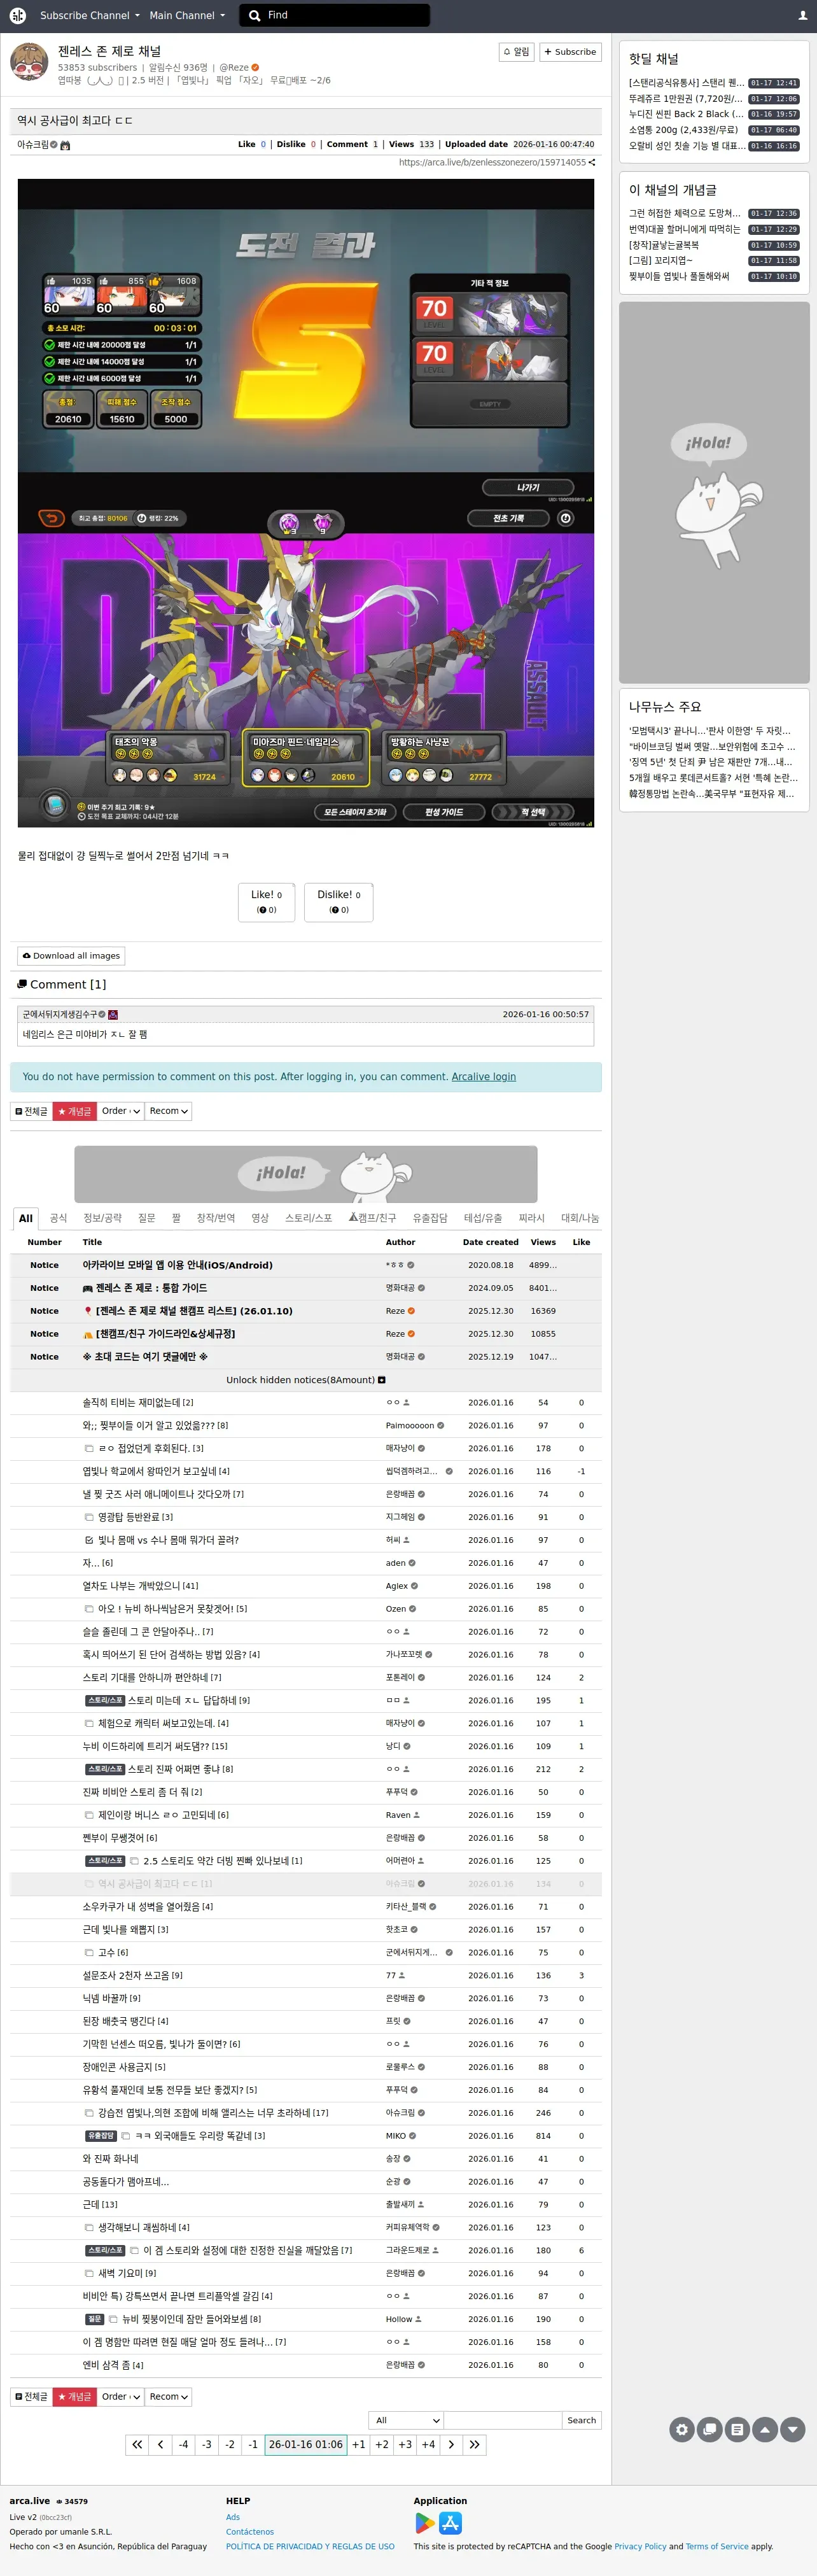Click the article list floating button

point(737,2429)
